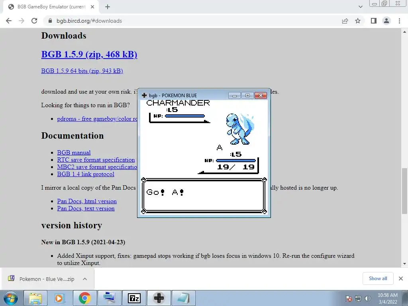Open Windows Media Player from taskbar
The height and width of the screenshot is (306, 408).
59,298
